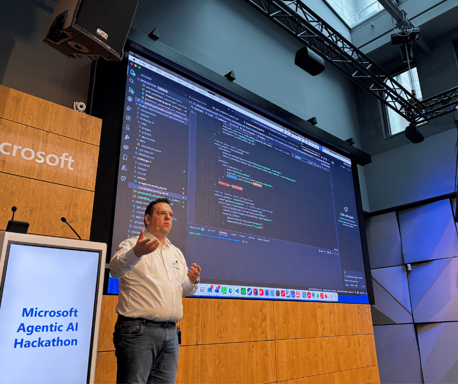Open the Search view in the activity bar
This screenshot has width=458, height=384.
click(132, 81)
